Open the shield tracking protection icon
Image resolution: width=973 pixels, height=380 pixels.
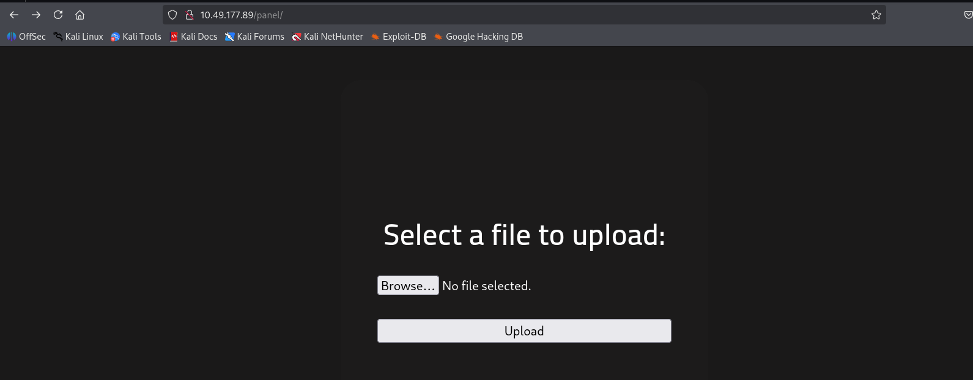tap(172, 15)
